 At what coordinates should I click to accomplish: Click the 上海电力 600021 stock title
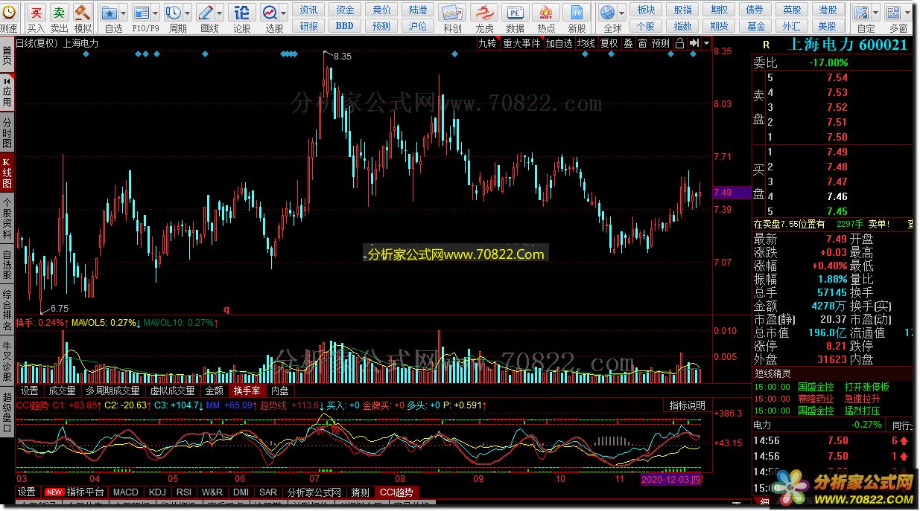pyautogui.click(x=847, y=44)
